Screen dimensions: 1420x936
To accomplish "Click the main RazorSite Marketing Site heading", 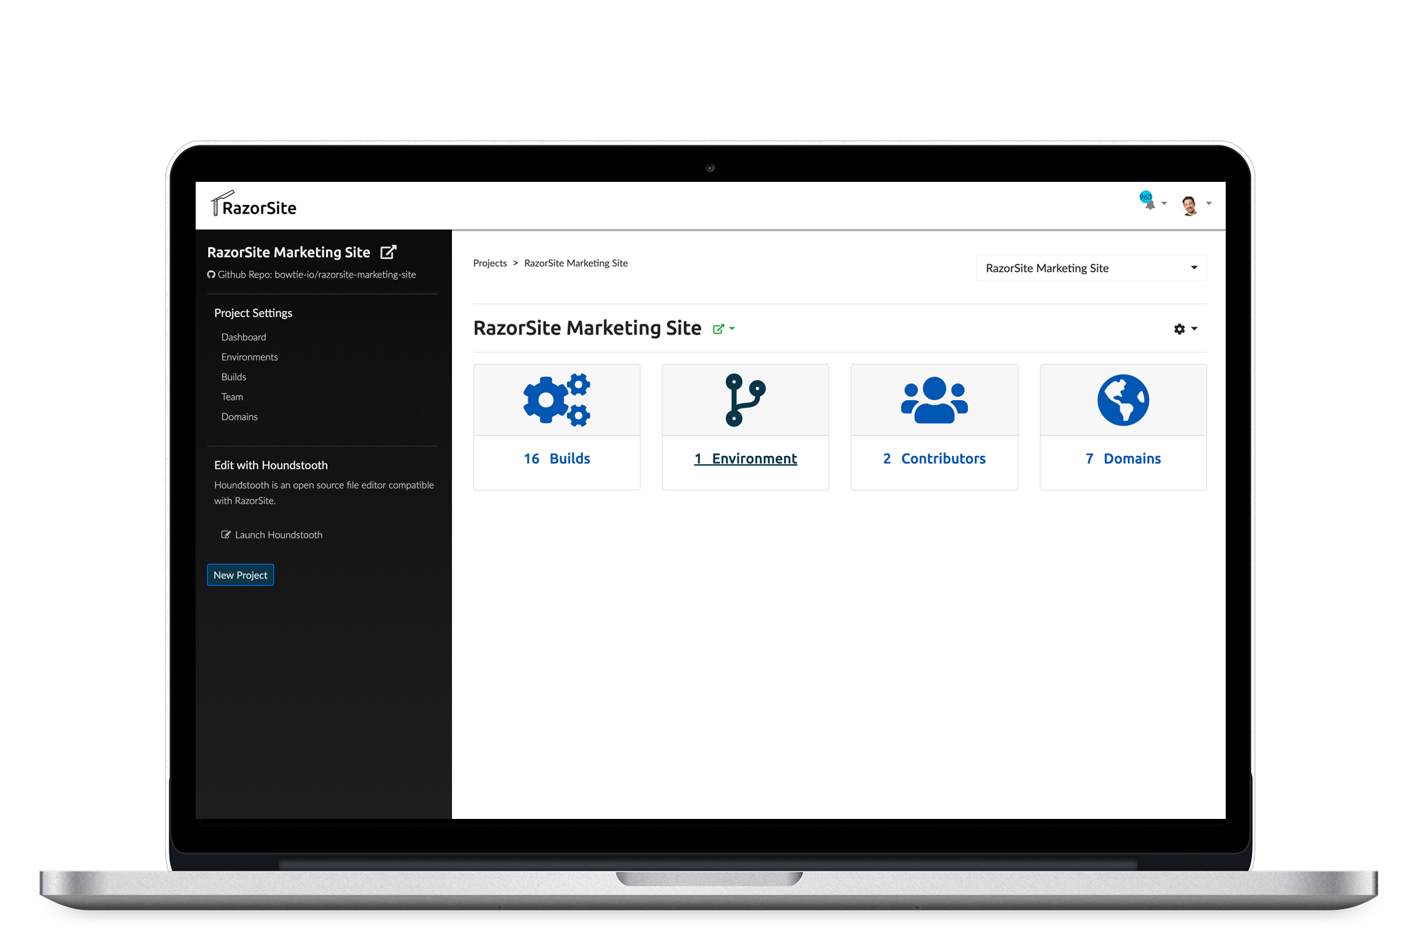I will (587, 328).
